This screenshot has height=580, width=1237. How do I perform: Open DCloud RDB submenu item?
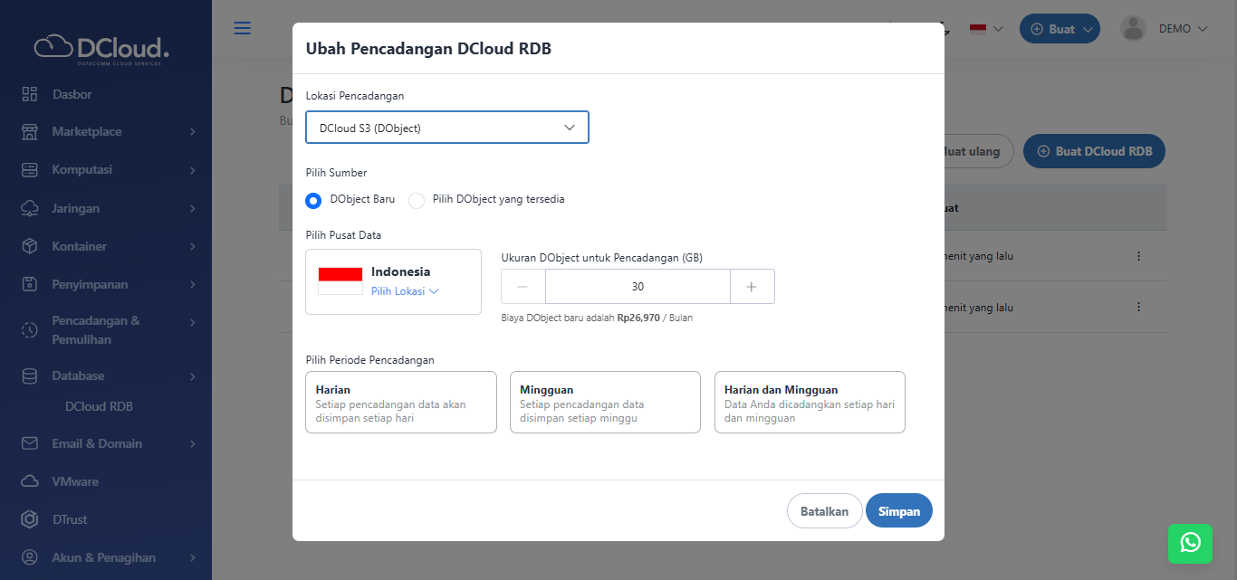coord(99,406)
